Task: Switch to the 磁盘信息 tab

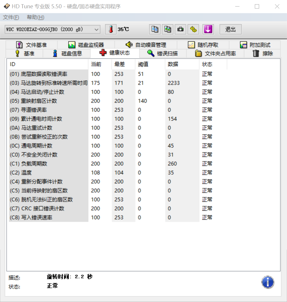Action: click(67, 53)
